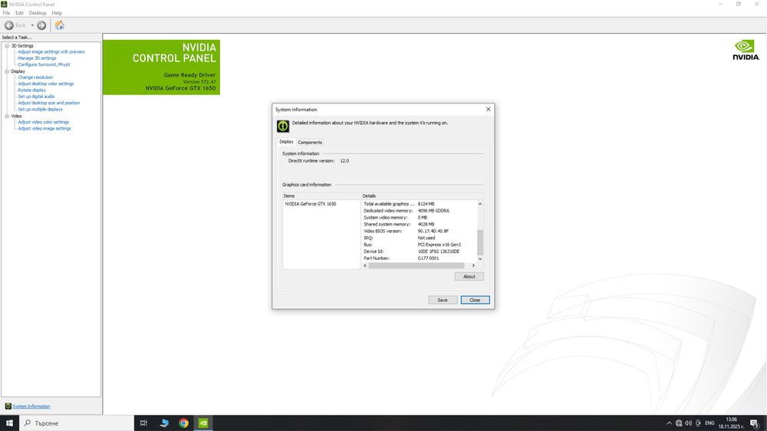The height and width of the screenshot is (431, 767).
Task: Click the About button
Action: click(x=469, y=276)
